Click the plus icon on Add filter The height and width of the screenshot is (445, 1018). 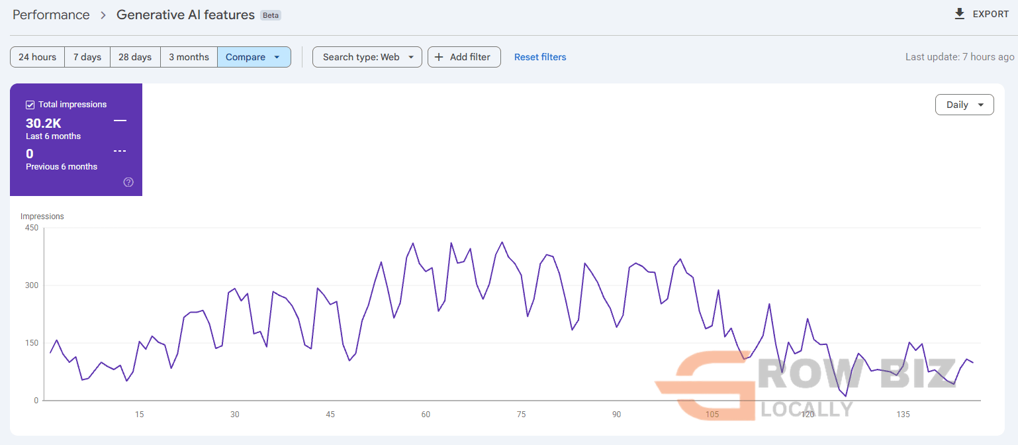pos(439,57)
